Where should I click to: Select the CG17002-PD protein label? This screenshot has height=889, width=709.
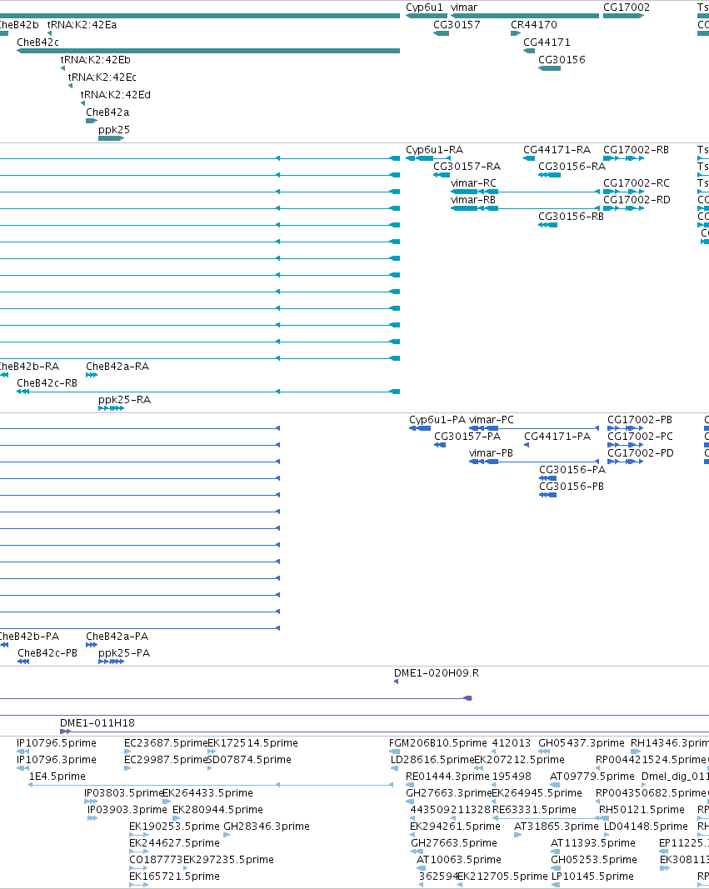641,453
